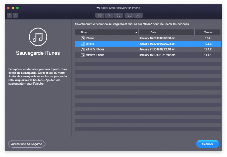Image resolution: width=227 pixels, height=157 pixels.
Task: Click date January 15 2019,10:12:42 am
Action: [157, 55]
